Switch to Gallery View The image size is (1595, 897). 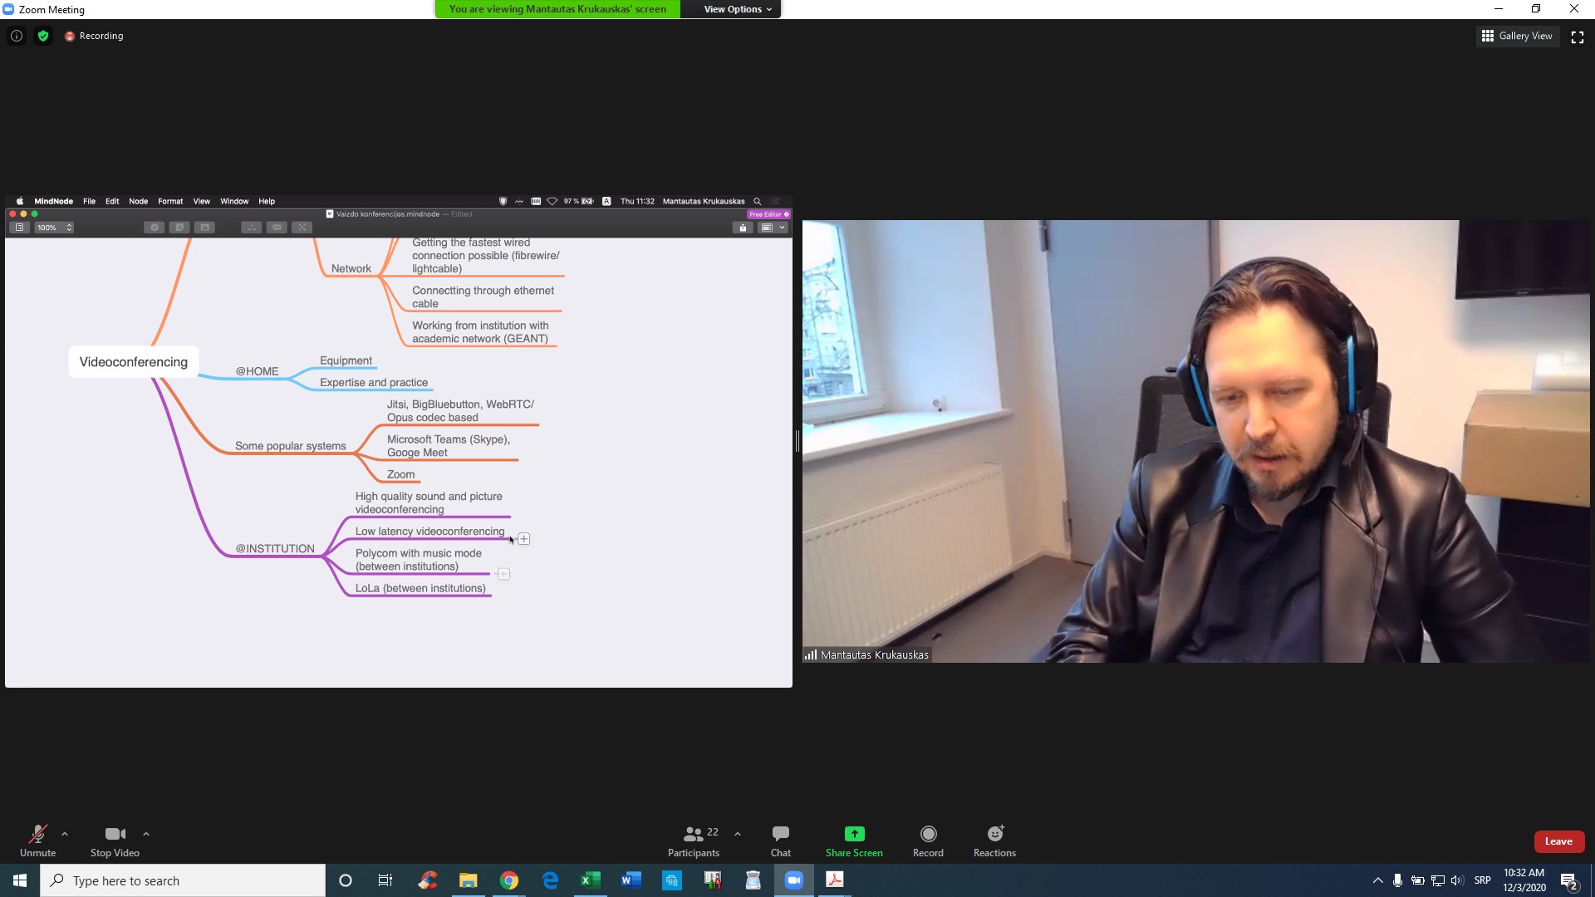coord(1518,36)
